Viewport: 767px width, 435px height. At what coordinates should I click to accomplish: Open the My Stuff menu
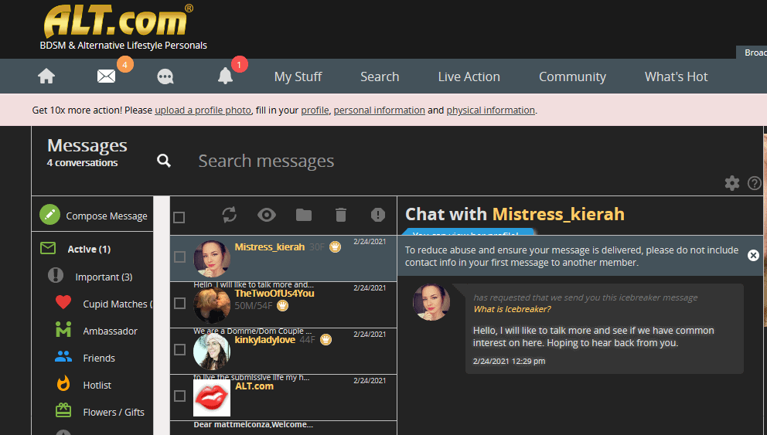(298, 76)
